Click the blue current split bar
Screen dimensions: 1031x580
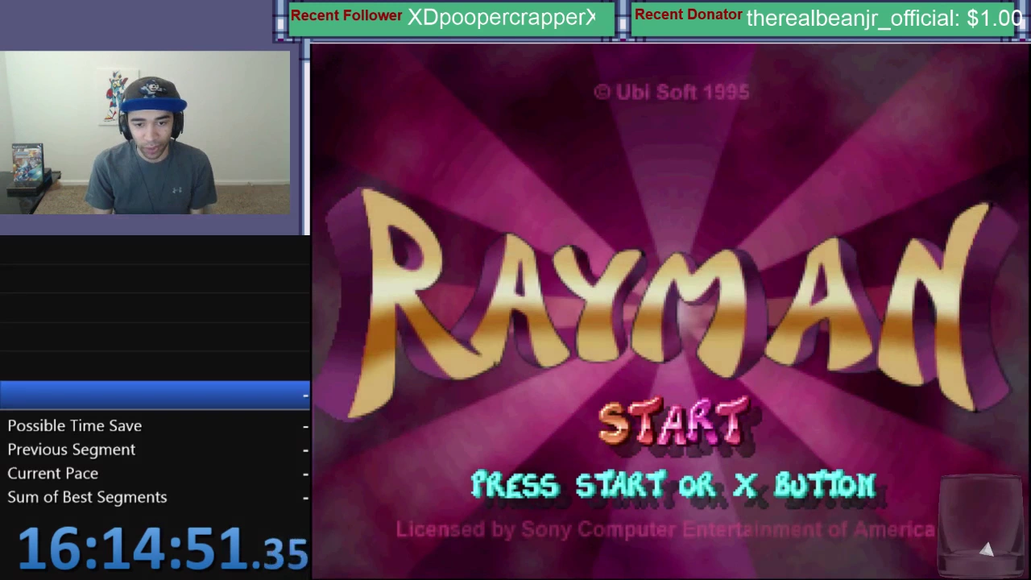click(155, 395)
